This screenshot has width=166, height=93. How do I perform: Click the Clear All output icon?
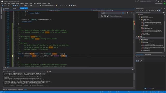47,72
